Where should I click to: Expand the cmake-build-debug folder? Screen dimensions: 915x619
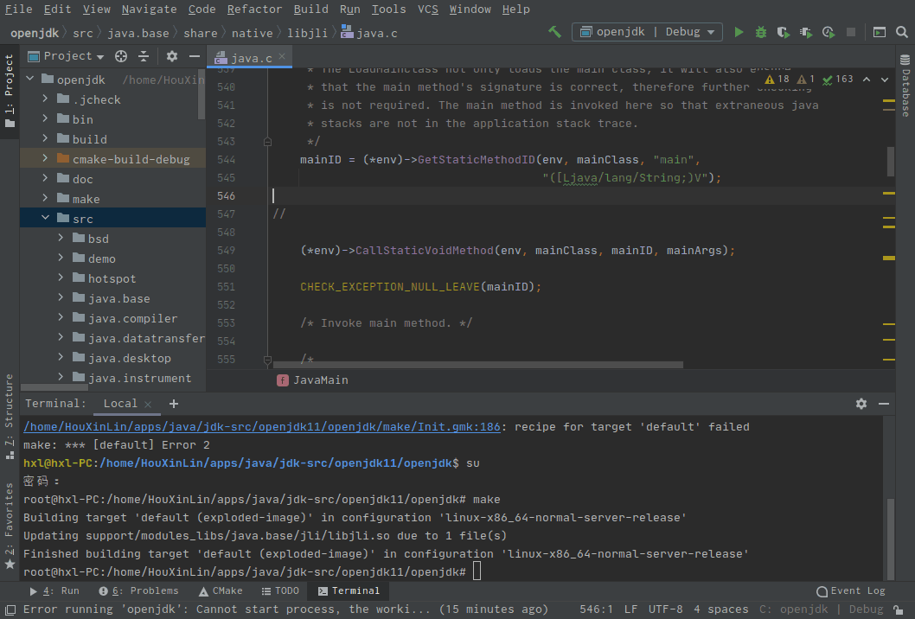(x=46, y=158)
